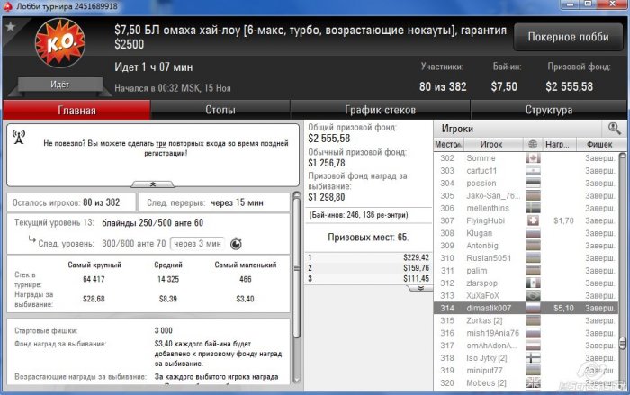Select player row FlyingHubi
630x395 pixels.
525,220
